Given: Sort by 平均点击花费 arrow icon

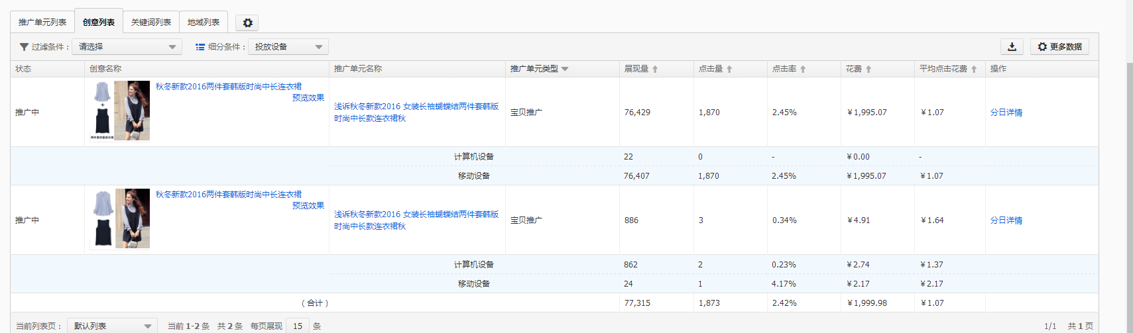Looking at the screenshot, I should coord(974,69).
